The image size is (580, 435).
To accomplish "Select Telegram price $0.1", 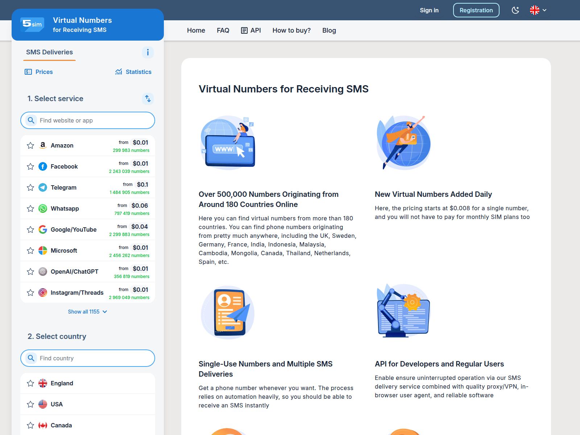I will pos(142,185).
